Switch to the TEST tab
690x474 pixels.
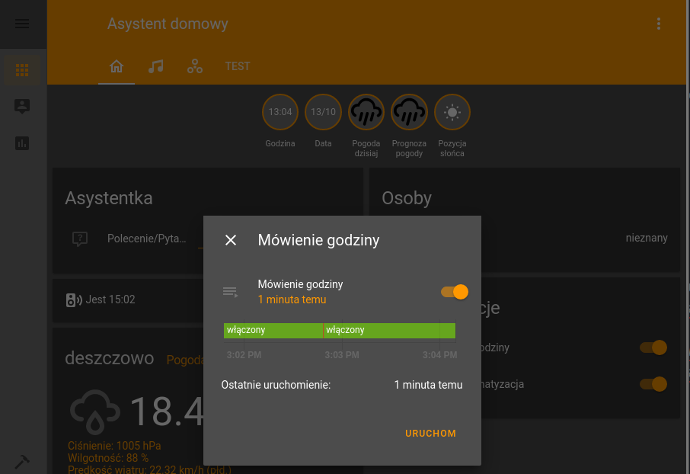coord(237,66)
